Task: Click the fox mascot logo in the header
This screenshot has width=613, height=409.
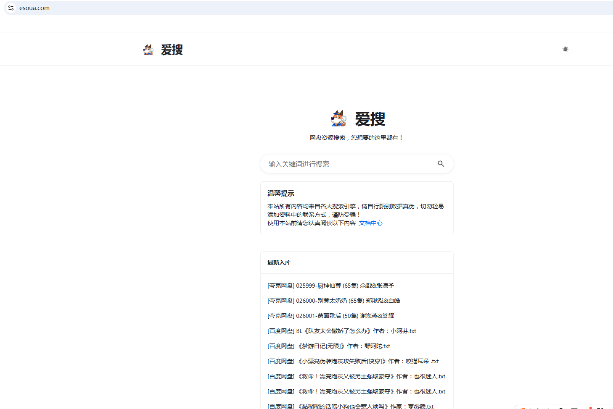Action: [148, 49]
